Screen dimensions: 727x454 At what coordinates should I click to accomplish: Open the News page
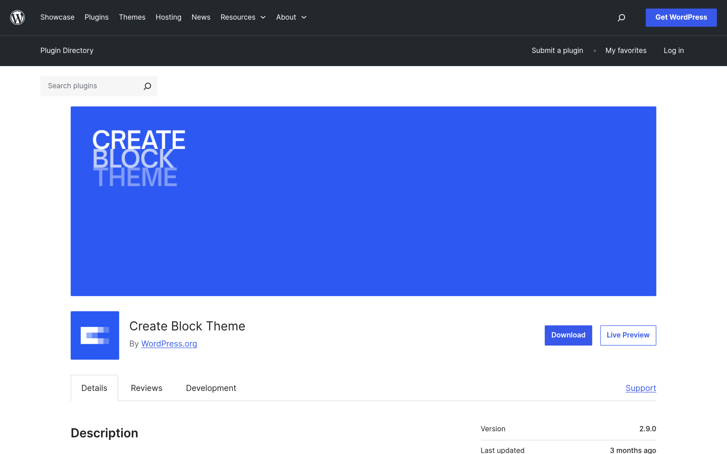[201, 17]
